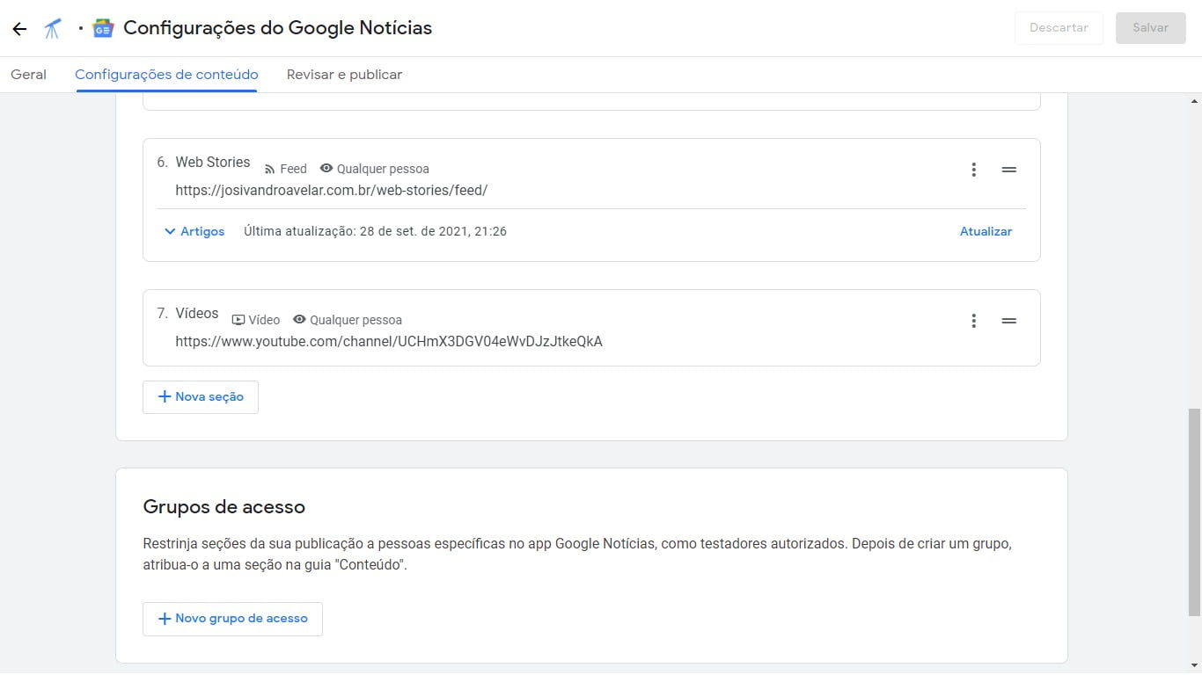Click the scrollbar up arrow
This screenshot has width=1202, height=675.
click(x=1194, y=101)
